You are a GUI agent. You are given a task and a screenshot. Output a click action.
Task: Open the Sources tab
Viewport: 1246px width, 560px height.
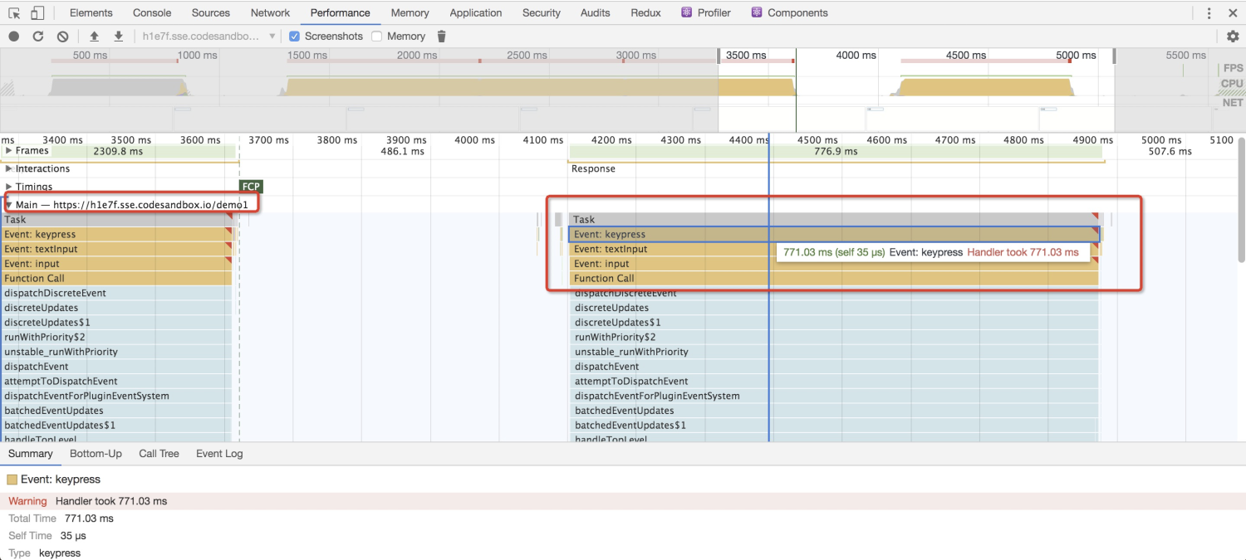pos(211,12)
